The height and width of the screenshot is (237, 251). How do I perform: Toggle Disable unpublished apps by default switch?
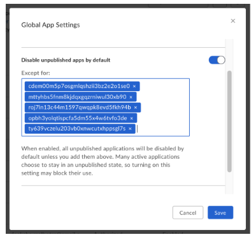217,60
